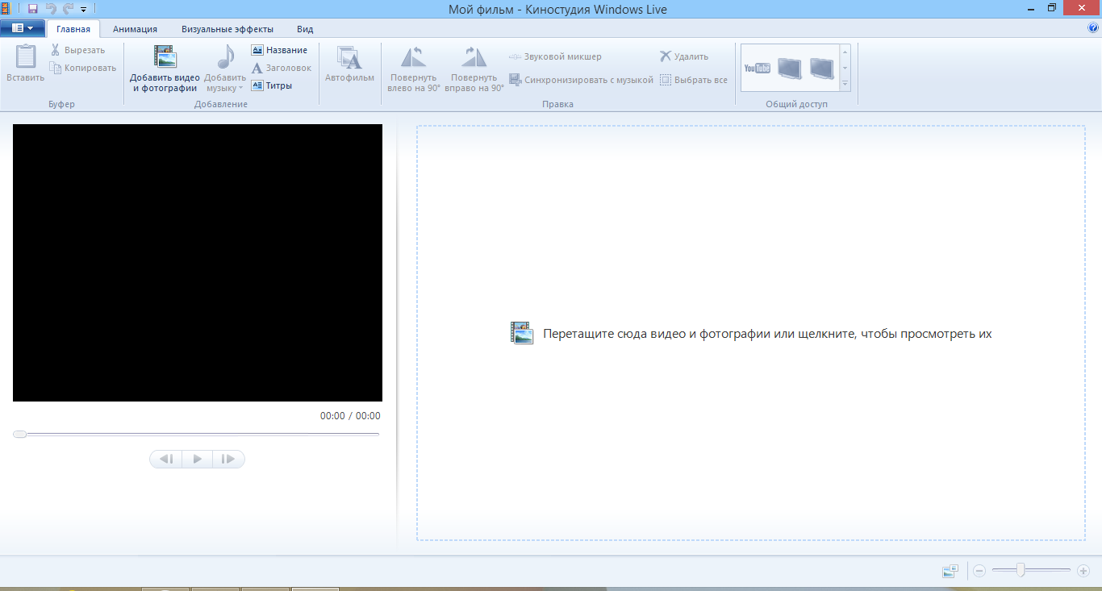
Task: Click the Перетащите сюда видео и фотографии prompt
Action: pos(767,334)
